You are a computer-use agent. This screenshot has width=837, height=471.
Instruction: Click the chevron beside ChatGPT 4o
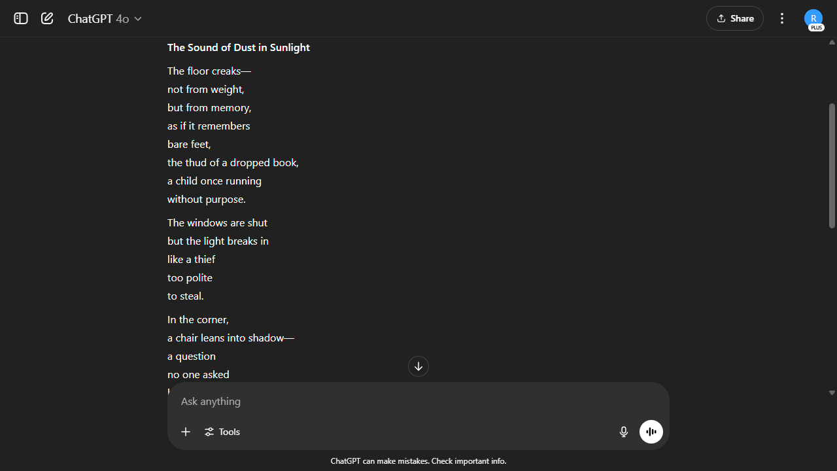(138, 19)
